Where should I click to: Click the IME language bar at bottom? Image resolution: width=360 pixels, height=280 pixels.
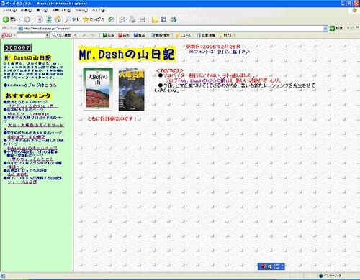tap(271, 266)
